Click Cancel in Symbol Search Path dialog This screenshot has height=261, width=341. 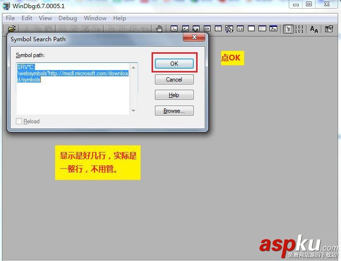pos(174,79)
